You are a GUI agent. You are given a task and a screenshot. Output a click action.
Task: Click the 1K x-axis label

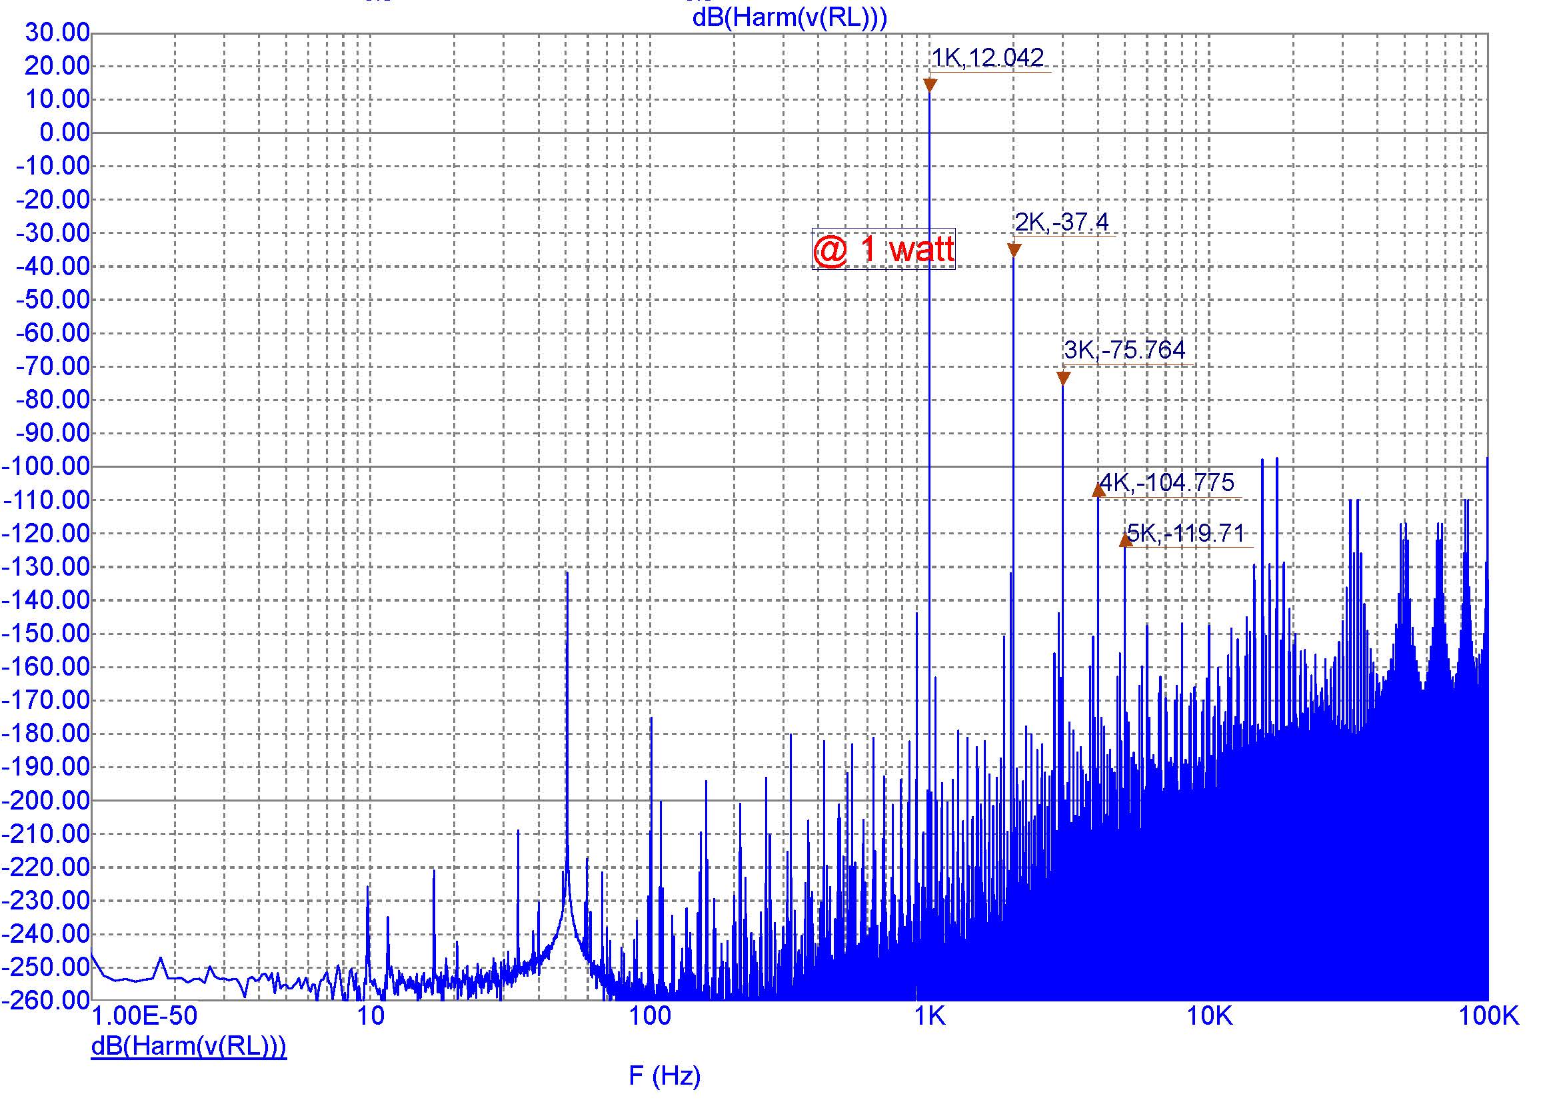[x=930, y=1016]
